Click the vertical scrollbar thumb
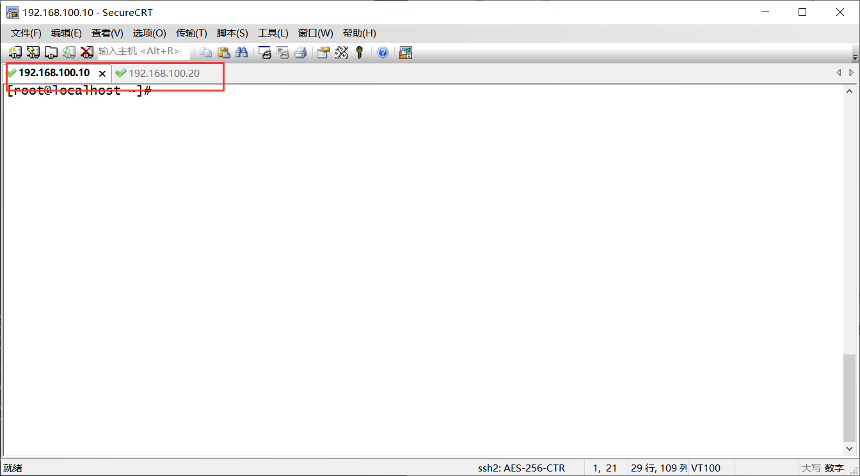 coord(850,398)
